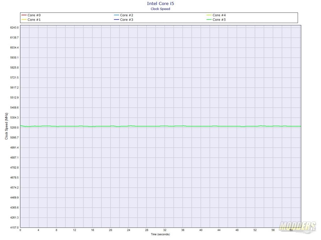The image size is (321, 240).
Task: Click the 5095.7 y-axis value
Action: coord(14,137)
